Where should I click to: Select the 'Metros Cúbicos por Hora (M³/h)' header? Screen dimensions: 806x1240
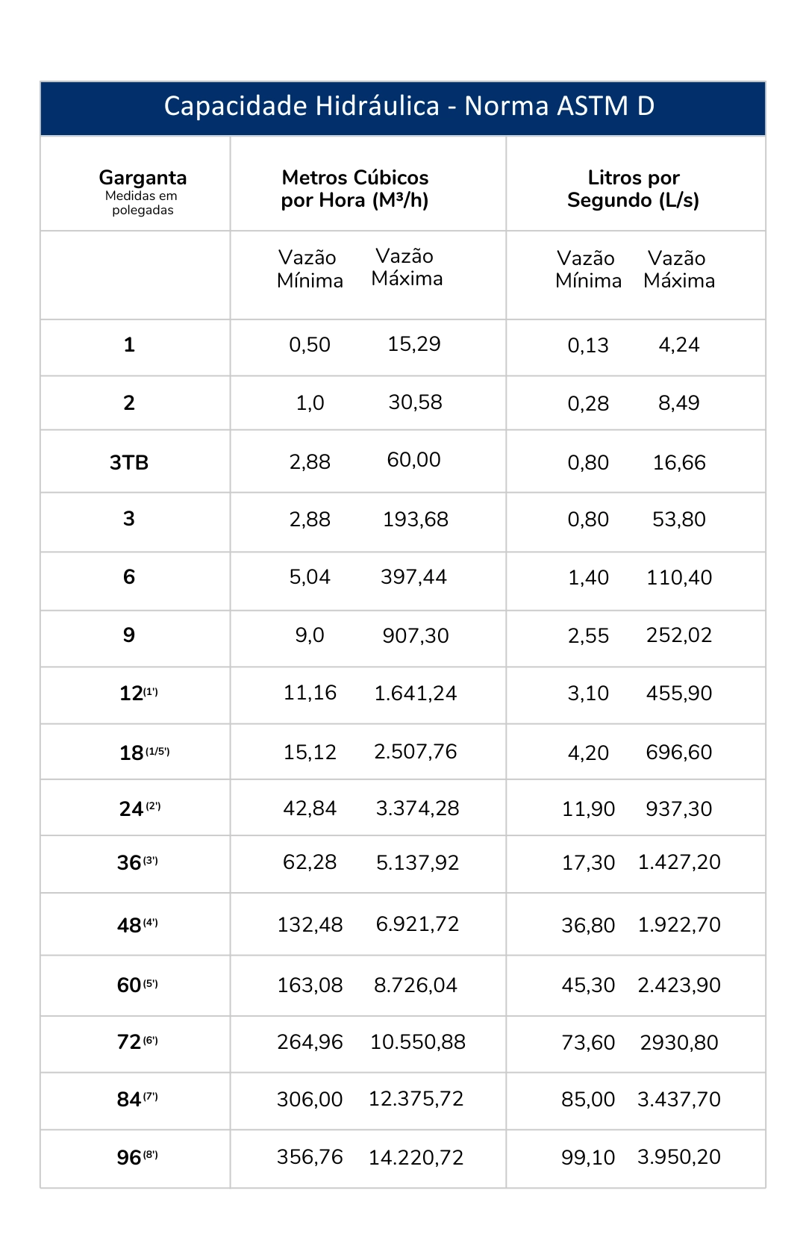click(x=354, y=189)
